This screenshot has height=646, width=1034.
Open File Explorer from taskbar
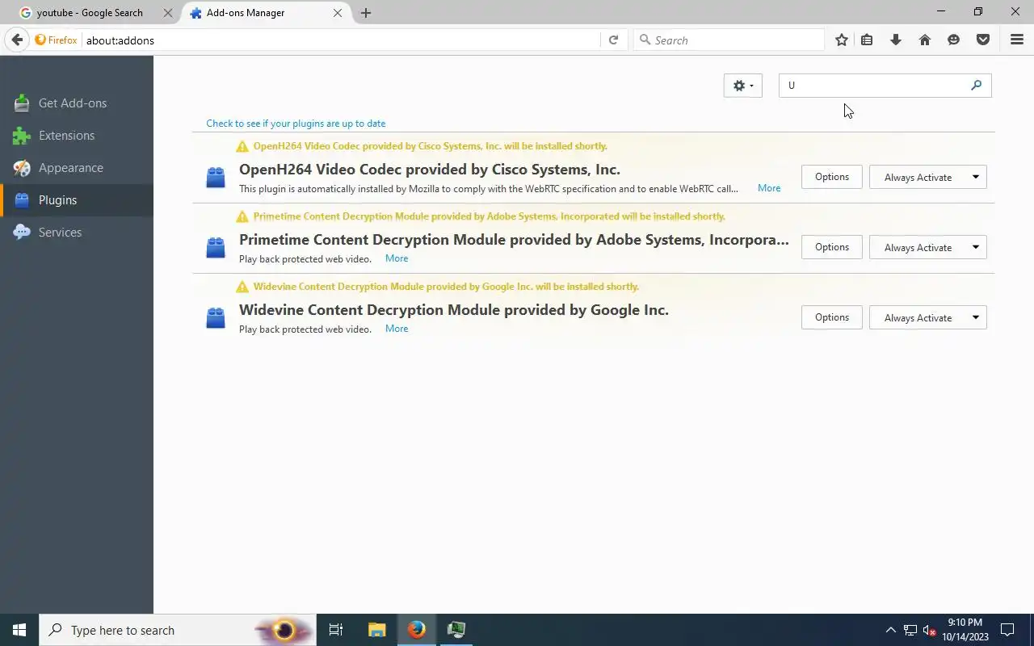(x=377, y=630)
